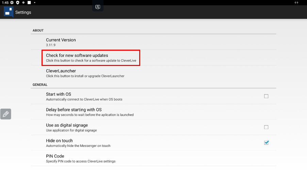
Task: Enable the Start with OS checkbox
Action: click(x=266, y=96)
